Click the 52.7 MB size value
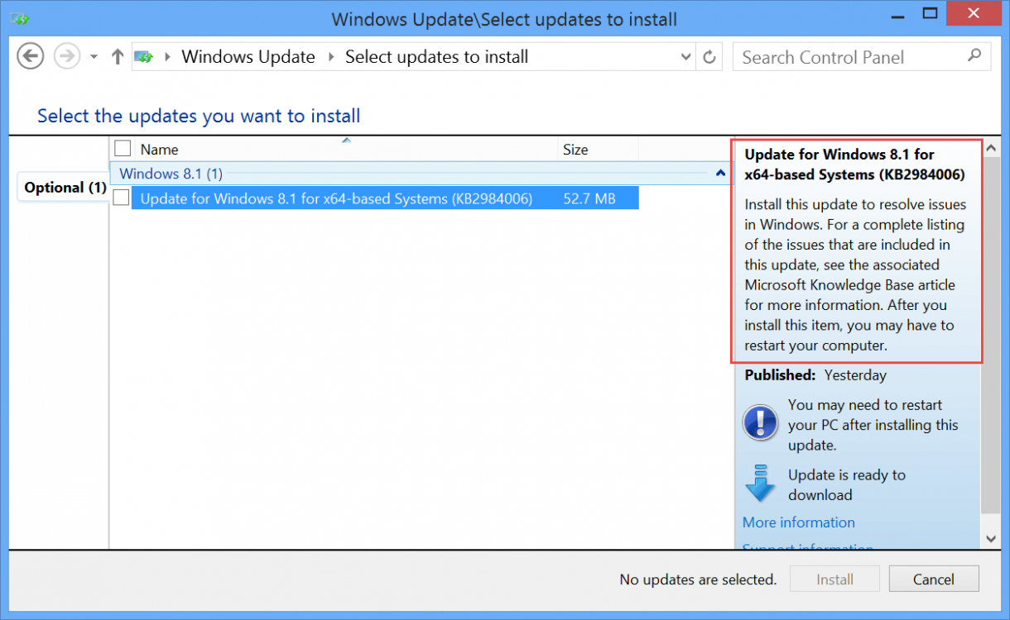1010x620 pixels. pyautogui.click(x=589, y=198)
